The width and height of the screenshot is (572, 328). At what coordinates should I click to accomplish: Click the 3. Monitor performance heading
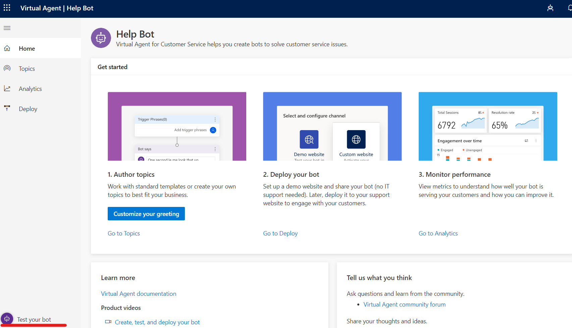[x=455, y=174]
